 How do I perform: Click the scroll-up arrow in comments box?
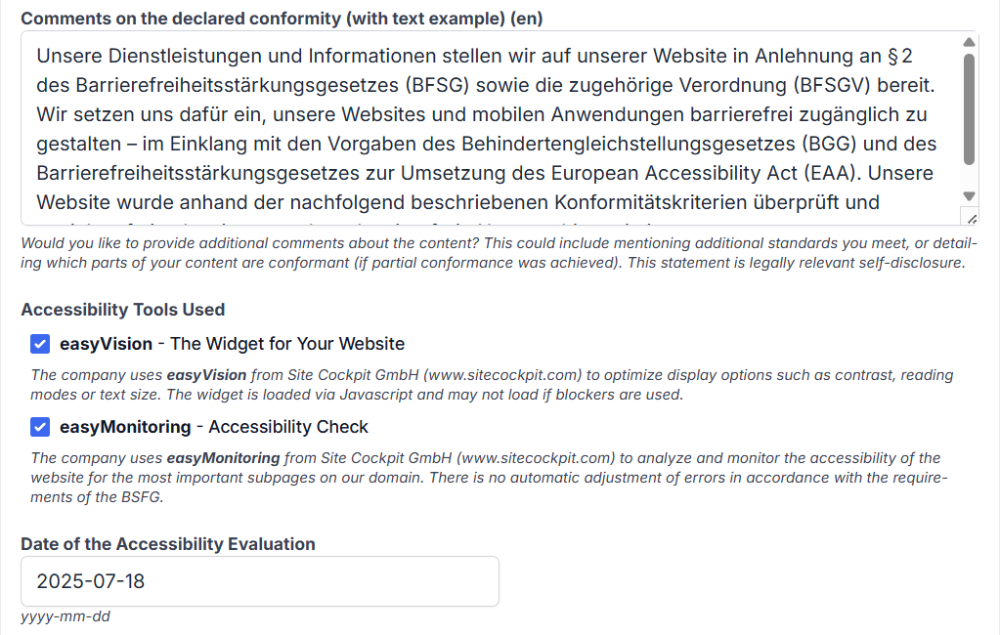pyautogui.click(x=969, y=43)
